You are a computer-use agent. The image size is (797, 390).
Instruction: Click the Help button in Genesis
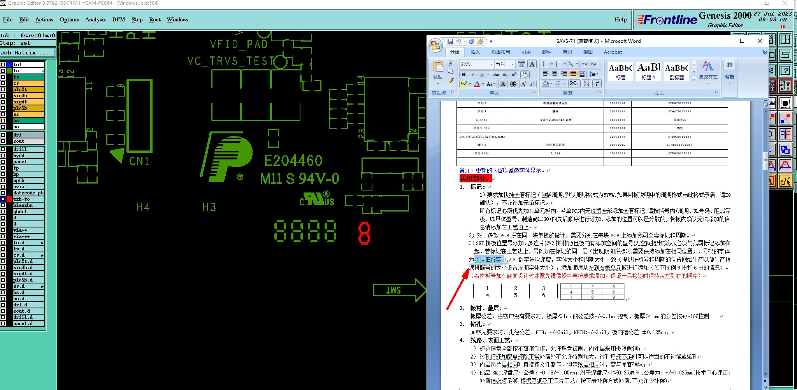coord(620,19)
